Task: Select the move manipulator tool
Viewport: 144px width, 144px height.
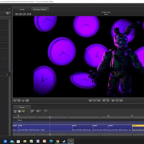Action: coord(19,101)
